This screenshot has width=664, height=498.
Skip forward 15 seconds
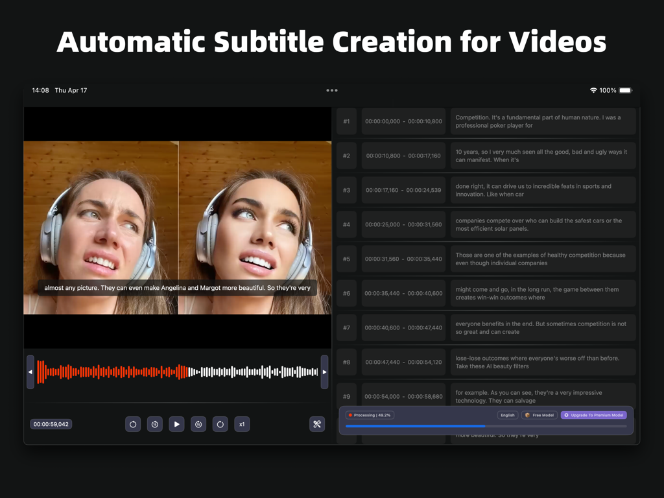click(x=198, y=424)
